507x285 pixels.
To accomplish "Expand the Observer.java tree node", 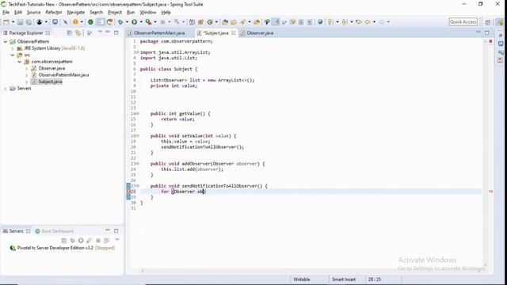I will (26, 69).
